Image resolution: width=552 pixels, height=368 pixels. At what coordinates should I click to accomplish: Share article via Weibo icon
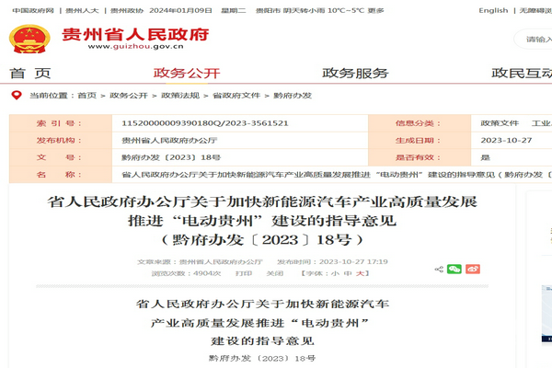pos(472,269)
